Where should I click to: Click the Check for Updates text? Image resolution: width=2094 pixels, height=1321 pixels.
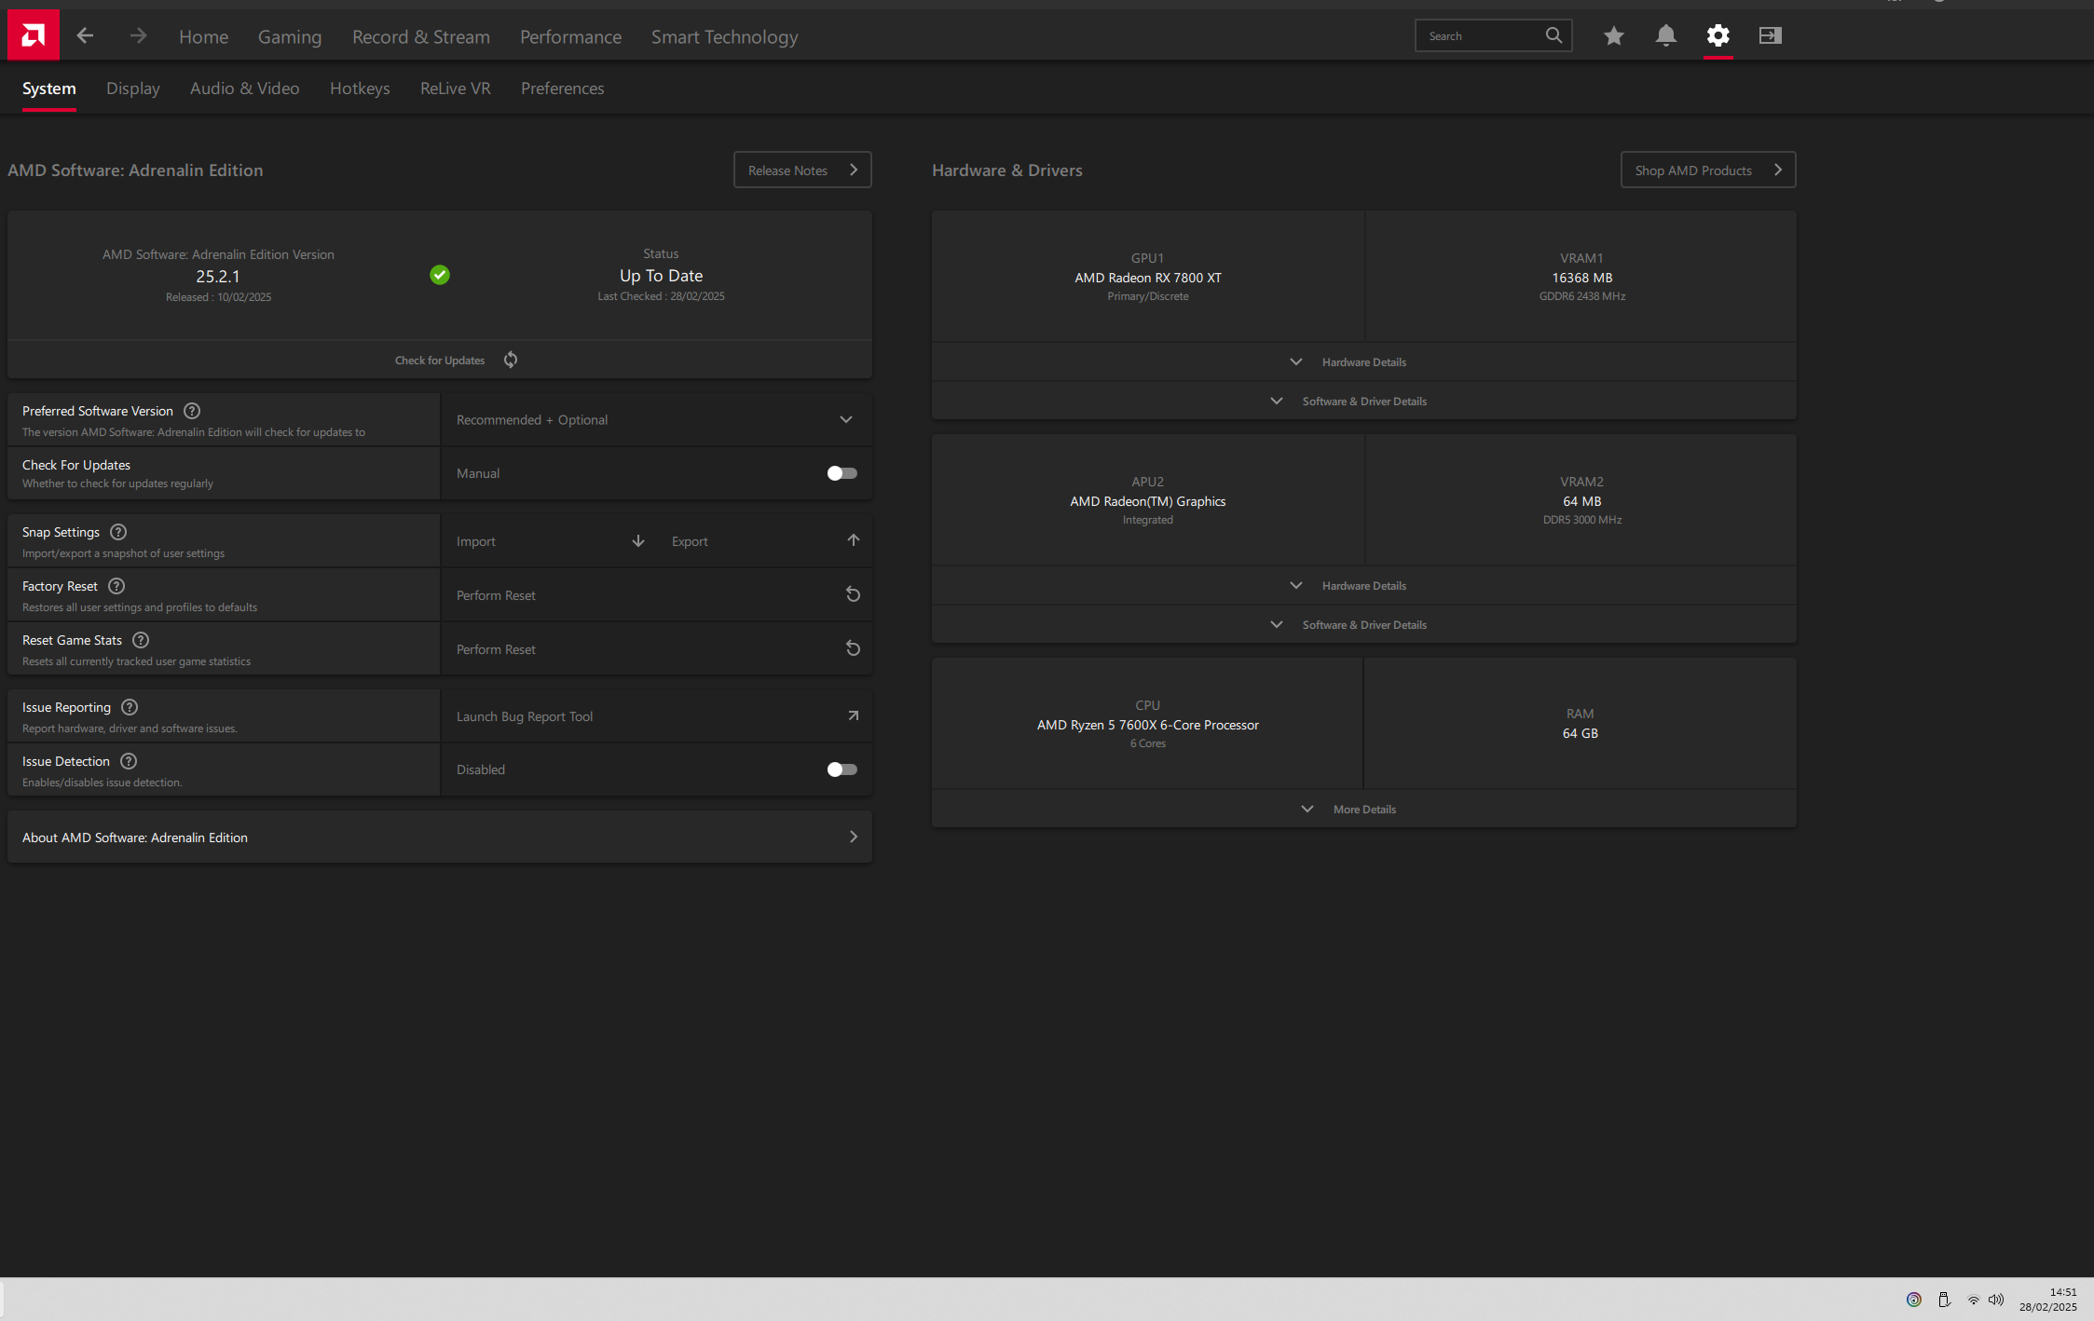pos(440,361)
